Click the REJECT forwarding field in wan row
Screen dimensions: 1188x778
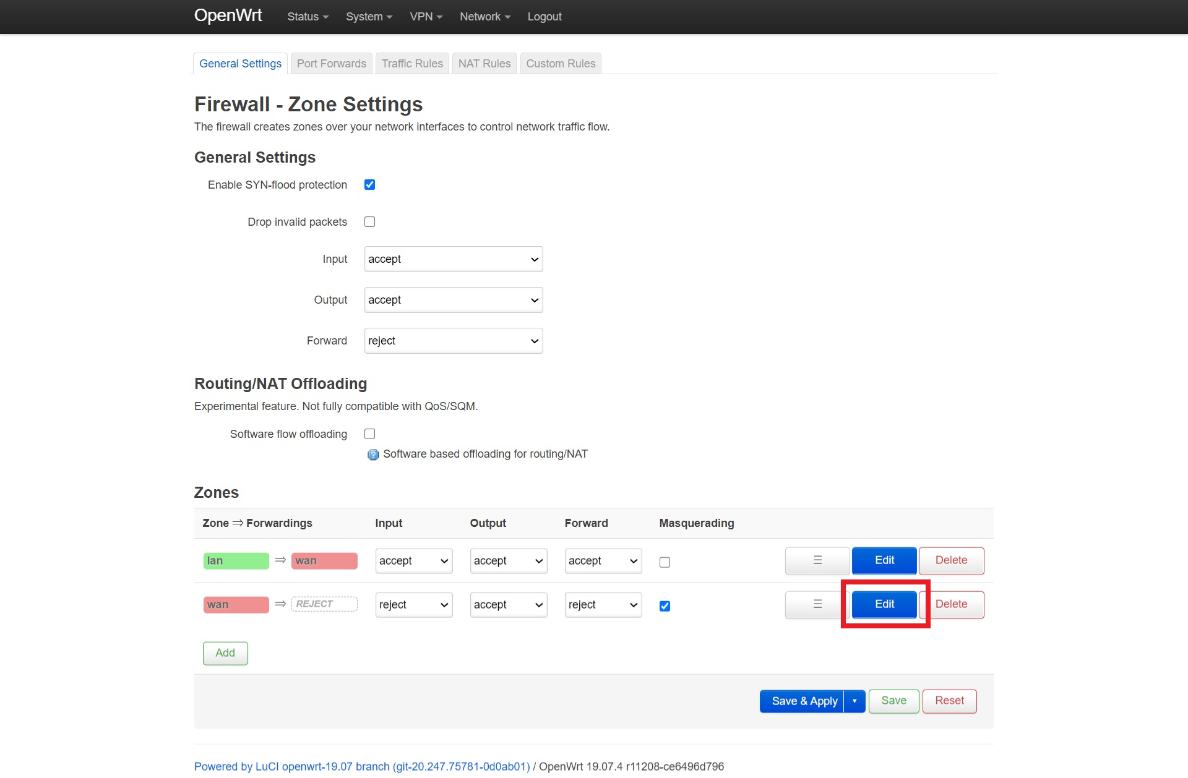pos(324,604)
